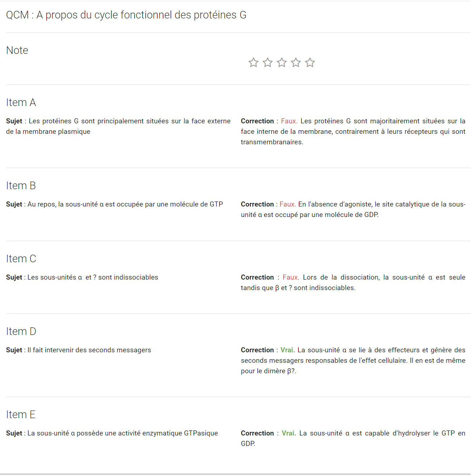Select the third rating star

(x=282, y=63)
